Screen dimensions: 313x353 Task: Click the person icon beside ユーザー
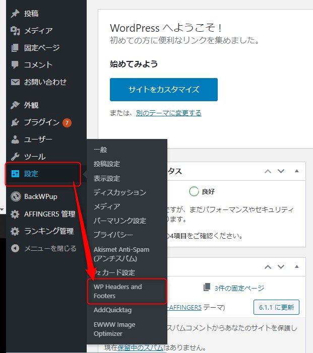[15, 139]
